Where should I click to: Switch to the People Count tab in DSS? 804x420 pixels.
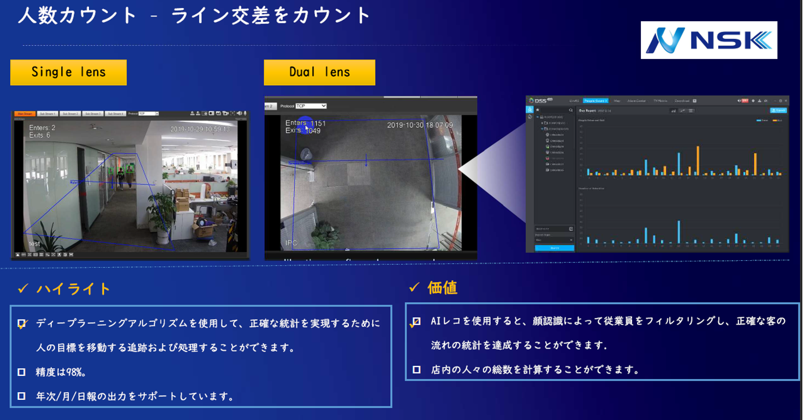coord(595,101)
